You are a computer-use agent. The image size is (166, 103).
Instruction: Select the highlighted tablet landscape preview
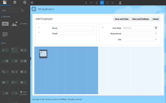click(x=102, y=3)
